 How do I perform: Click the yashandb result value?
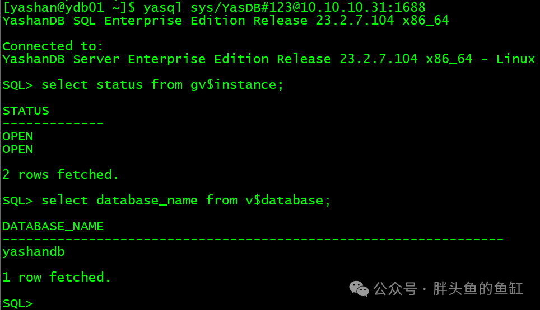tap(34, 252)
